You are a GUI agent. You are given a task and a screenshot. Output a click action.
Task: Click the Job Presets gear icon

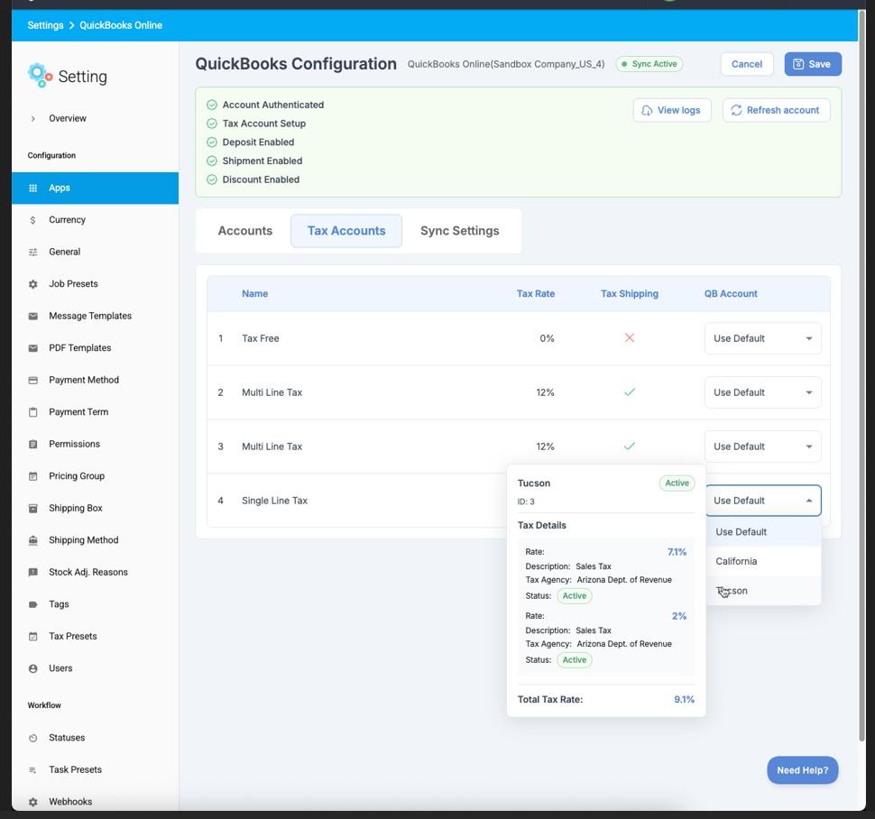point(33,284)
